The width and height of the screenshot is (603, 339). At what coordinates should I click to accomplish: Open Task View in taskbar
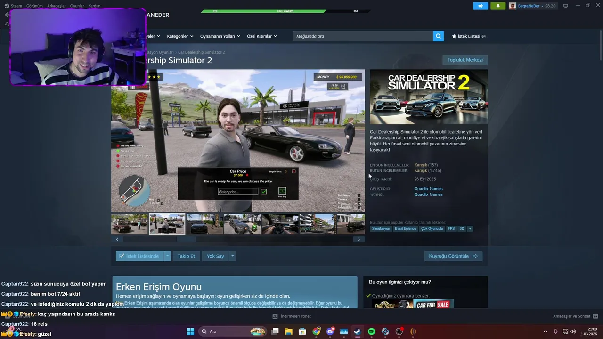(275, 331)
